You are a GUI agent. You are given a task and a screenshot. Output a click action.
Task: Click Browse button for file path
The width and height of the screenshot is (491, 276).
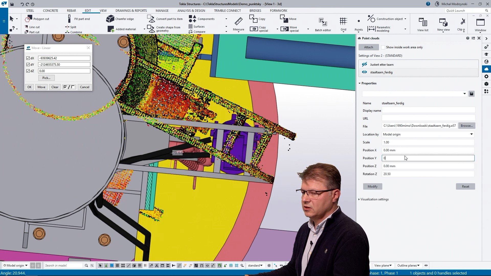[466, 125]
